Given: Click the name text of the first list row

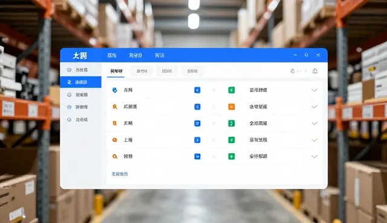Looking at the screenshot, I should pyautogui.click(x=128, y=90).
